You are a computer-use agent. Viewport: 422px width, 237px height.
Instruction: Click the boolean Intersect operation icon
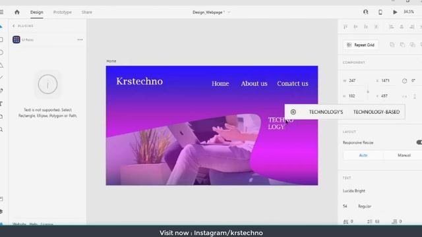(412, 45)
